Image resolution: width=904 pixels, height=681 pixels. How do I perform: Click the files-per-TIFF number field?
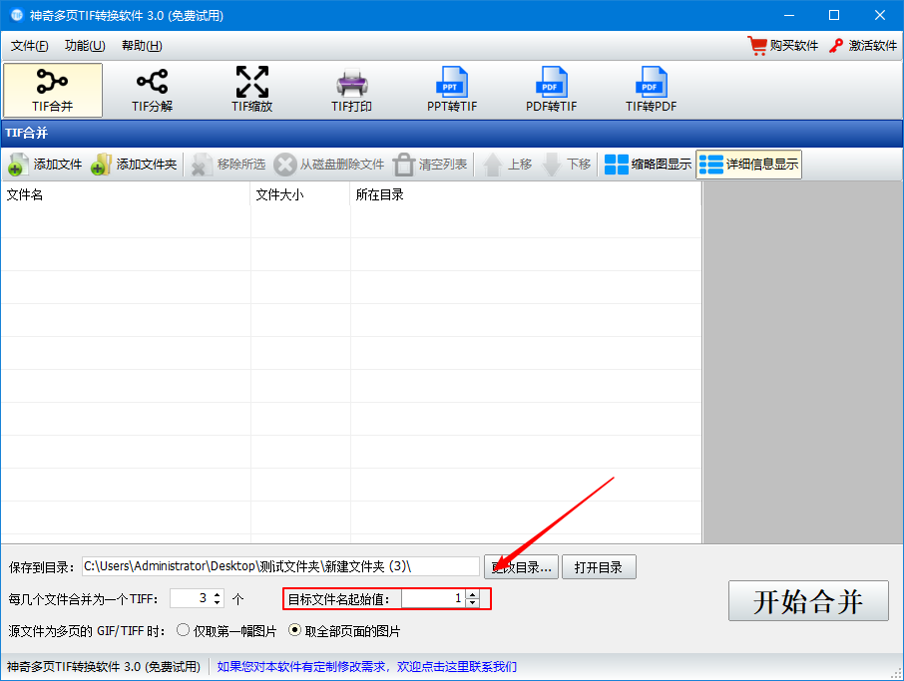coord(191,598)
